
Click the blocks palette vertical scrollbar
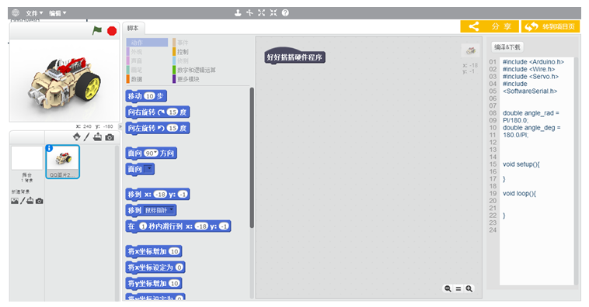(x=252, y=157)
